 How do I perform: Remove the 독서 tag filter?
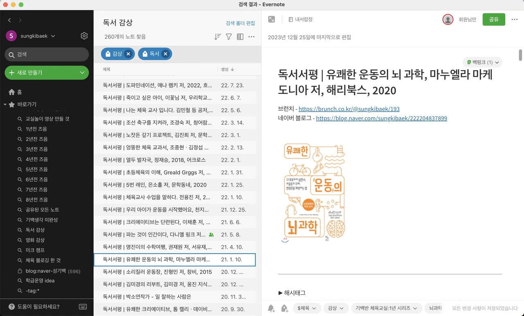click(x=165, y=54)
